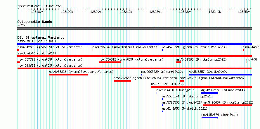Select the red nsv4050512 variant bar

[110, 62]
